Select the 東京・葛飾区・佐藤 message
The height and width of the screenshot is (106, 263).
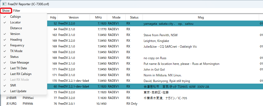pos(156,92)
